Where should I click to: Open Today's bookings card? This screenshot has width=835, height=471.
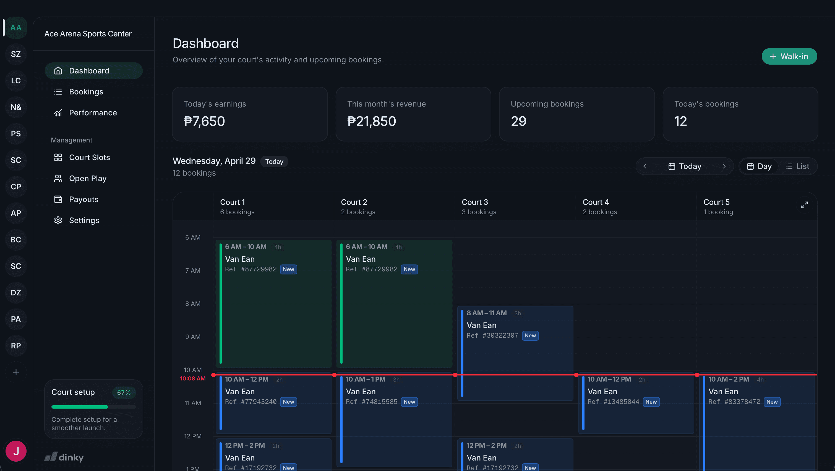tap(740, 114)
